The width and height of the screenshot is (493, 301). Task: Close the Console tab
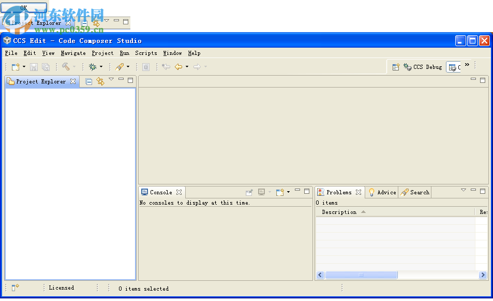179,192
